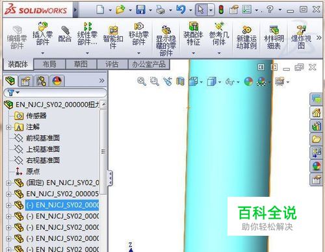Switch to the 装配体 tab
The height and width of the screenshot is (252, 325).
tap(18, 64)
